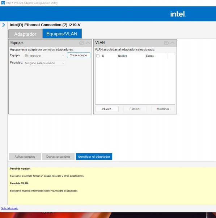Click the adapter name Intel(R) Ethernet Connection heading
The image size is (216, 218).
45,25
